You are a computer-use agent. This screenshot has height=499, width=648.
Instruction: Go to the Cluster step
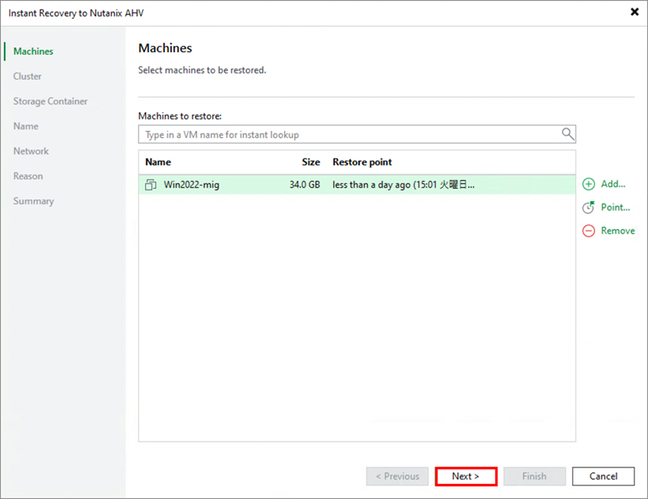[x=28, y=76]
